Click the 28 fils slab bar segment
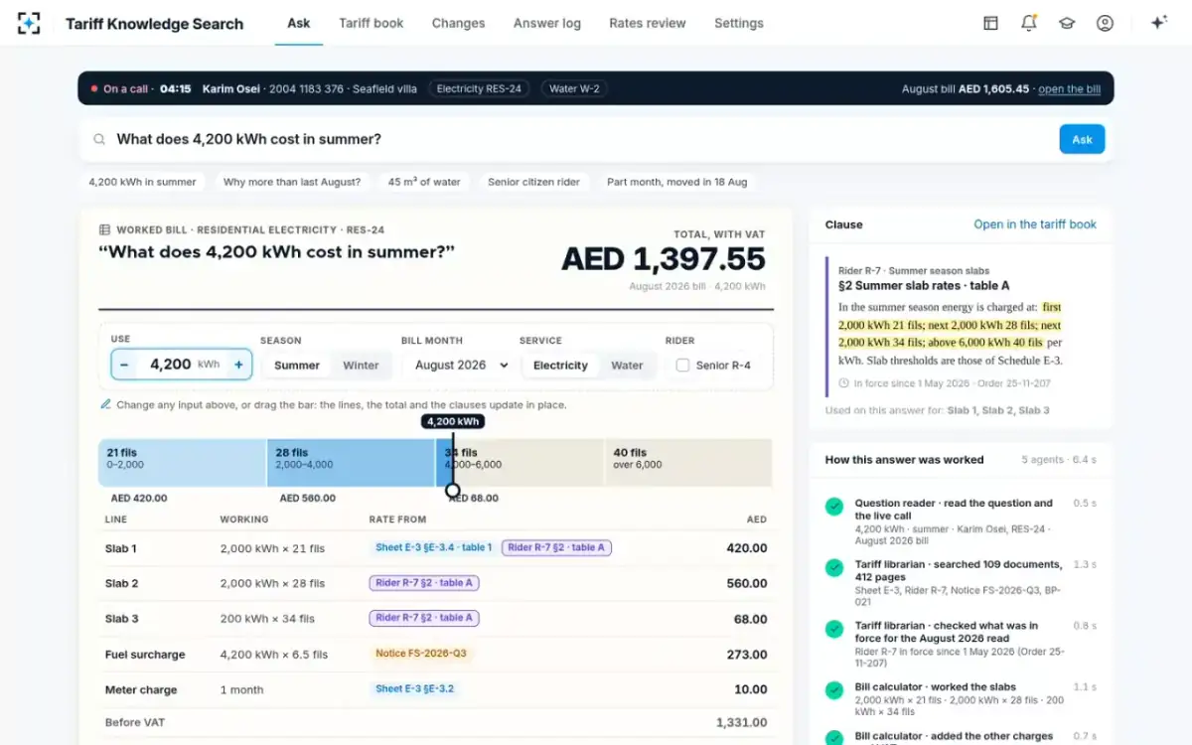Viewport: 1192px width, 745px height. [351, 462]
